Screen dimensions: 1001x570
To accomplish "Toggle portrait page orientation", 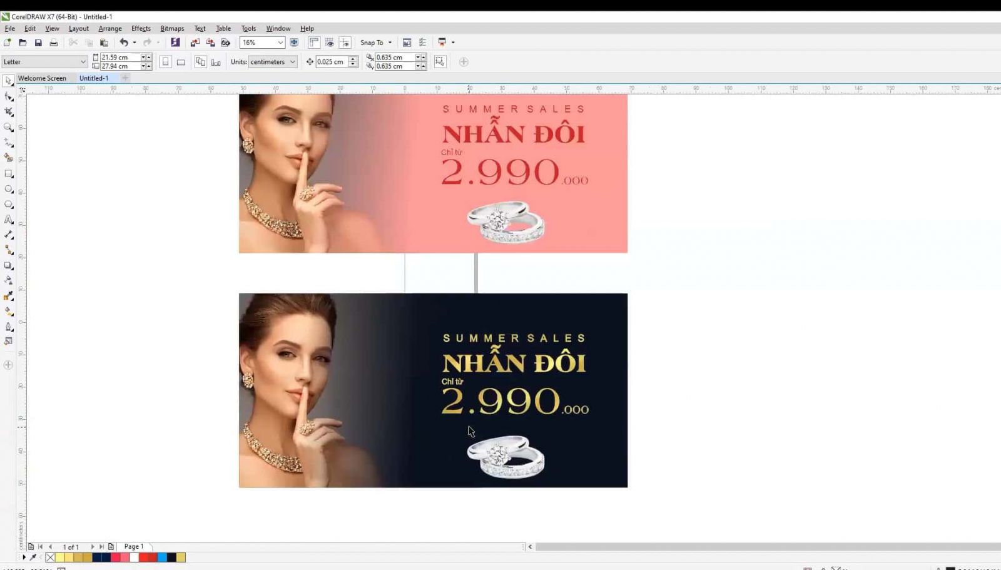I will [165, 62].
